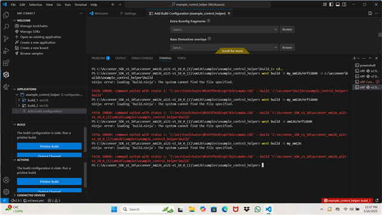Switch to the Debug Console tab
The image size is (382, 215).
click(142, 58)
